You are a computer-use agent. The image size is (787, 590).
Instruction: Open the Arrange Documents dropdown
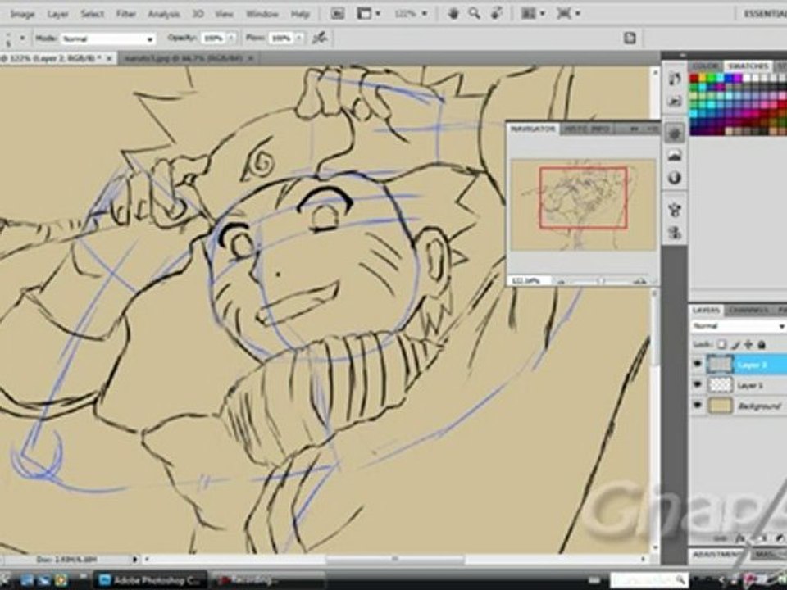click(533, 14)
